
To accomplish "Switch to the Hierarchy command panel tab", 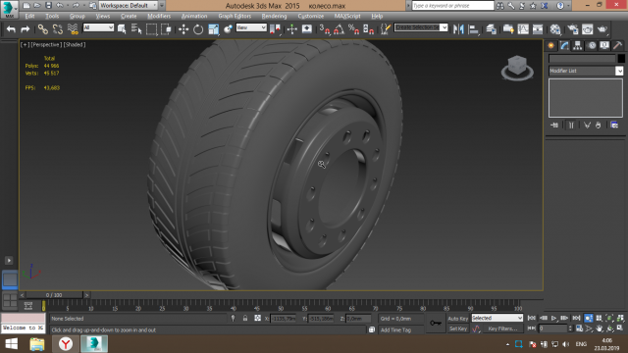I will point(578,46).
